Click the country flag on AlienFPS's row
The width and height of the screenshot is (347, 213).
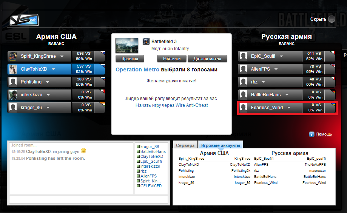pos(333,66)
